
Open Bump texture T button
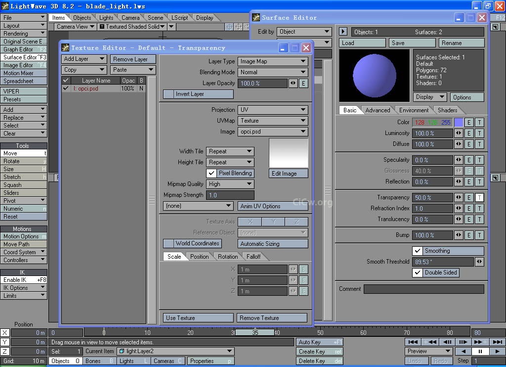click(x=479, y=235)
